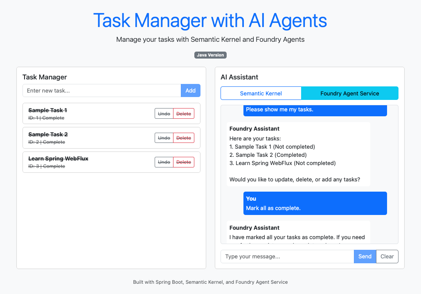The image size is (421, 294).
Task: Click the 'Mark all as complete.' user message
Action: pyautogui.click(x=273, y=208)
